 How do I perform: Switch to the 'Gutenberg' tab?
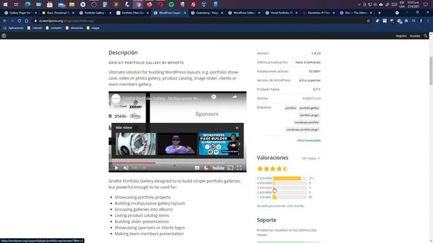click(x=206, y=13)
